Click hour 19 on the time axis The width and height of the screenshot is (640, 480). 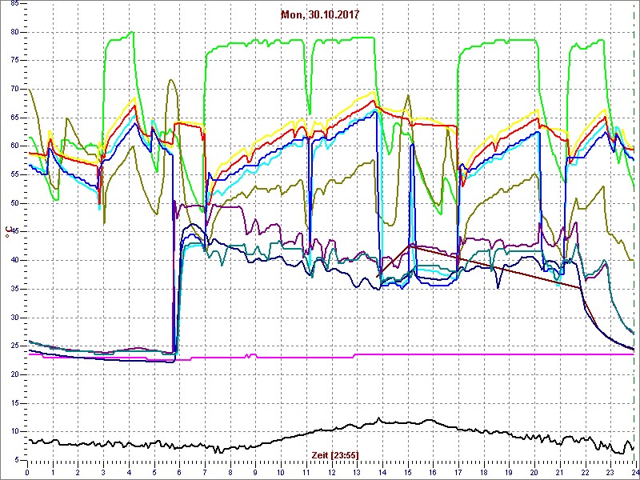coord(509,471)
